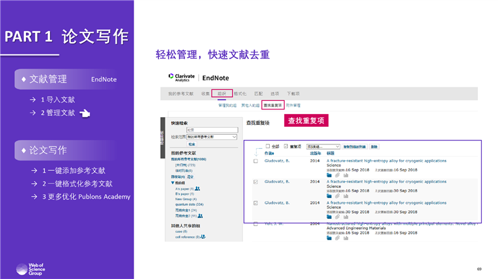Toggle the 全部 select-all checkbox

(x=268, y=146)
